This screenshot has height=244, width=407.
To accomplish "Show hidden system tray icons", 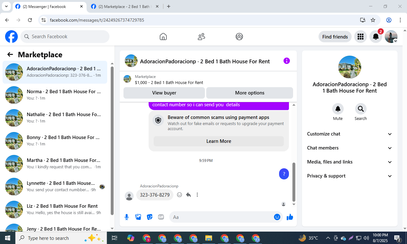I will [328, 238].
